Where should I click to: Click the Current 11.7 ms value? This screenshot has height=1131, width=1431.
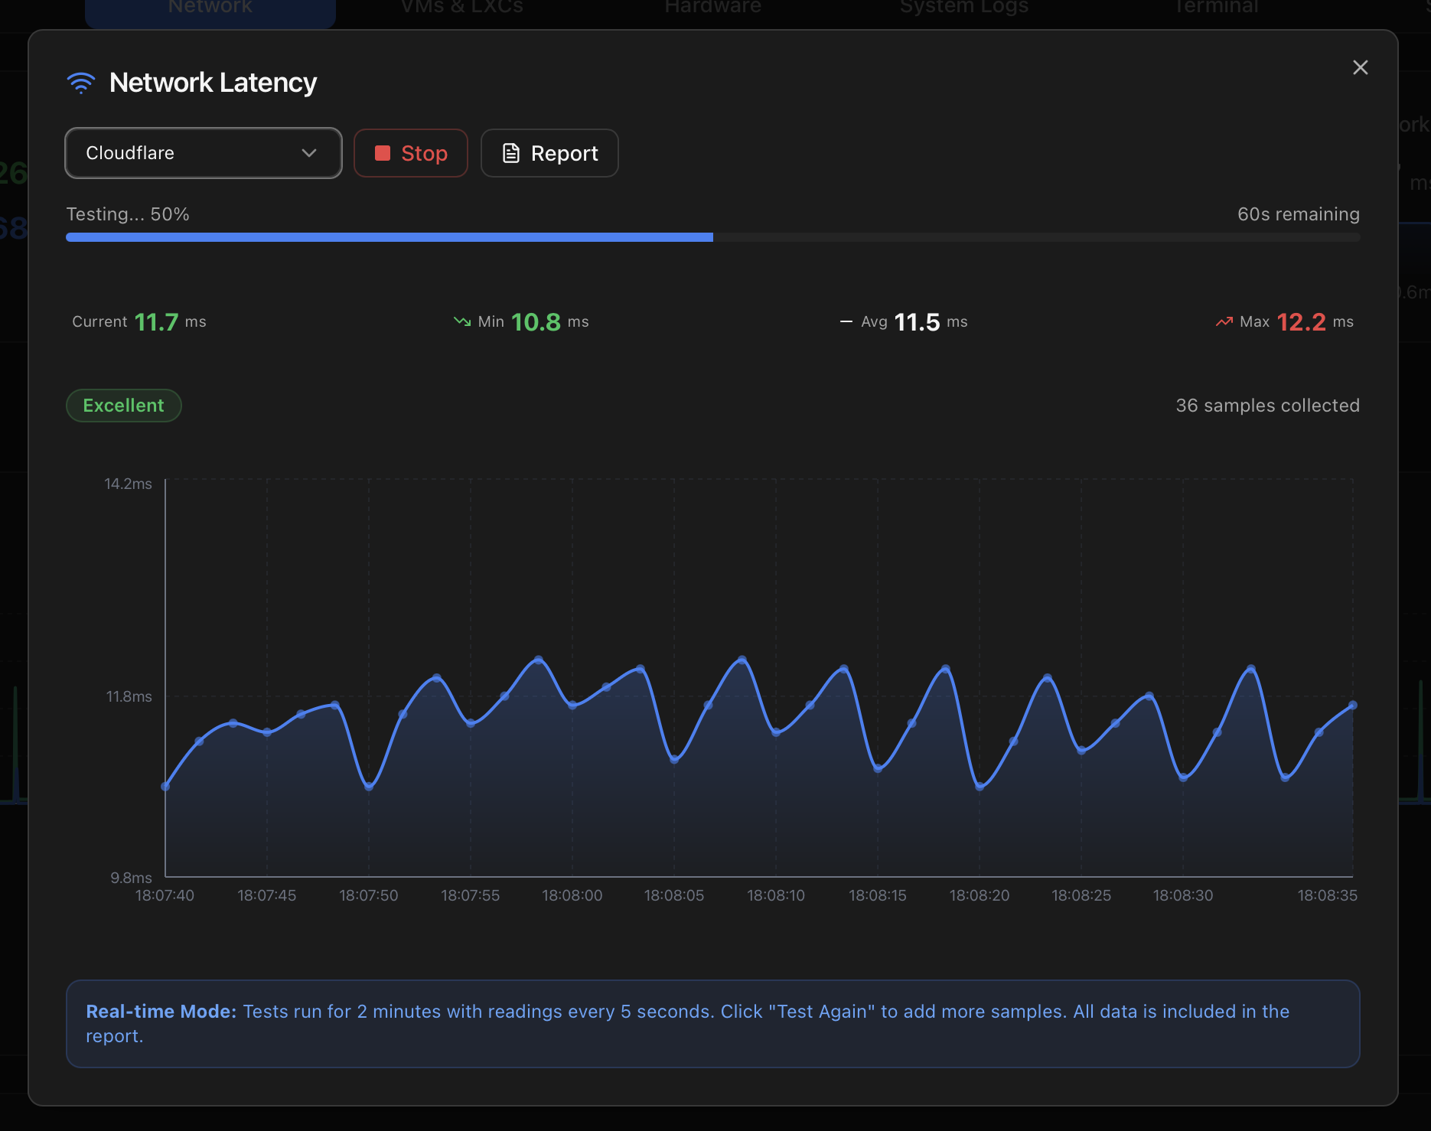click(157, 322)
